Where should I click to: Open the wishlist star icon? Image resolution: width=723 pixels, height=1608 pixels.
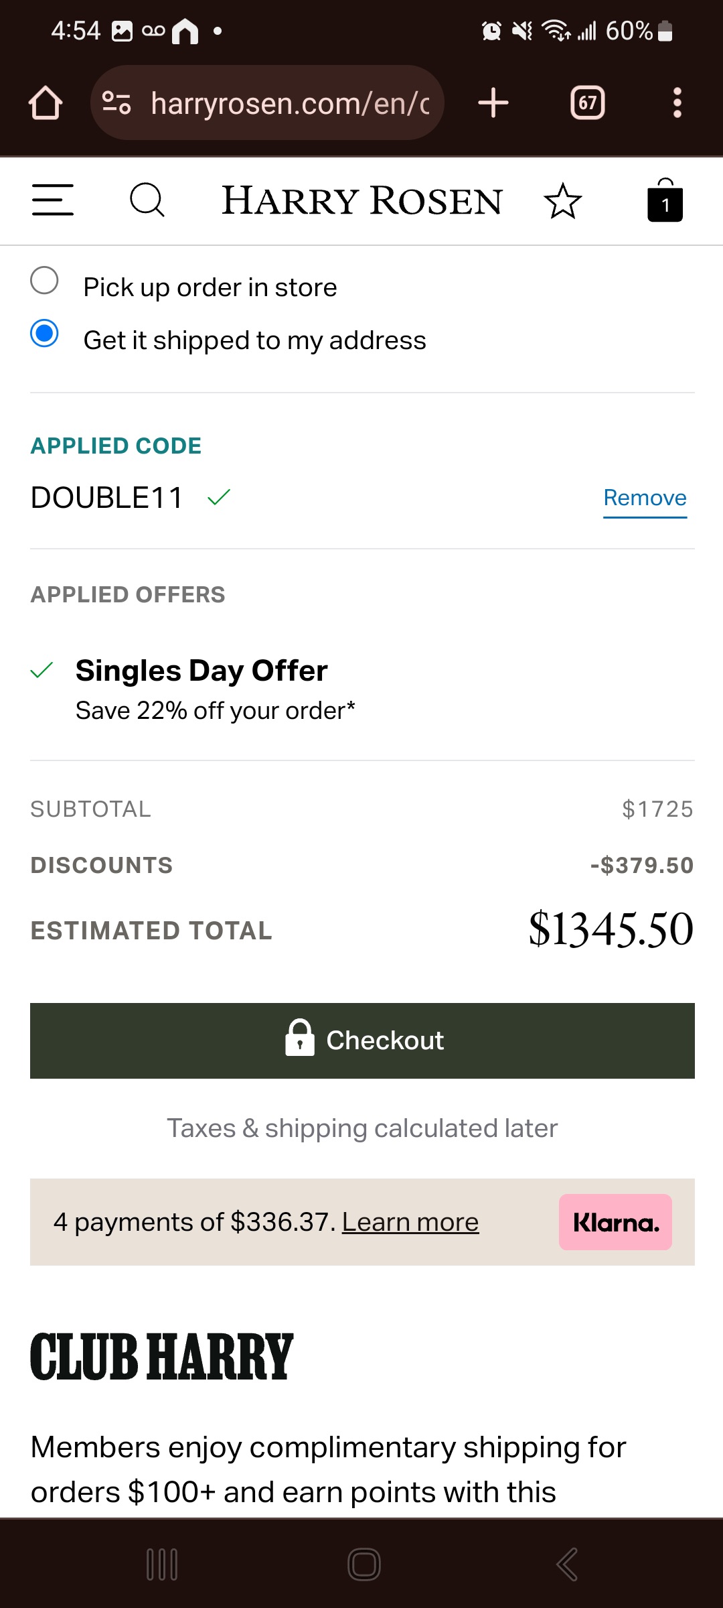(x=562, y=201)
